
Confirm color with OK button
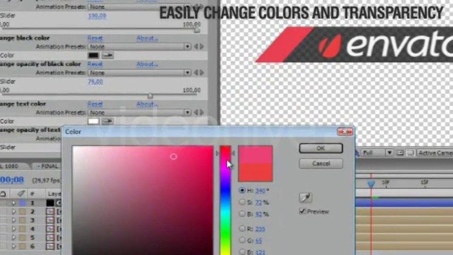pyautogui.click(x=321, y=148)
